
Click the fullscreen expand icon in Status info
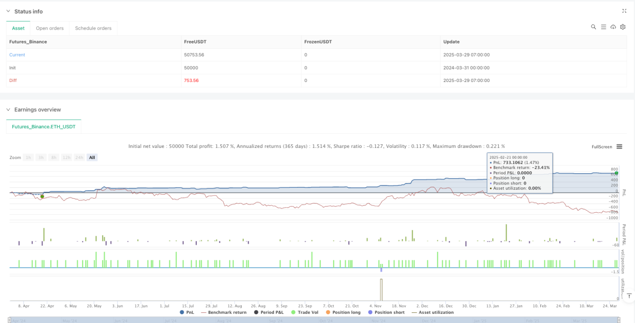(624, 11)
